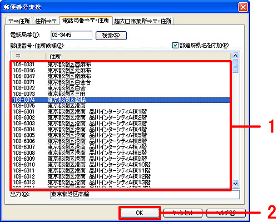The image size is (278, 222).
Task: Open the 住所⇒〒 tab
Action: 46,21
